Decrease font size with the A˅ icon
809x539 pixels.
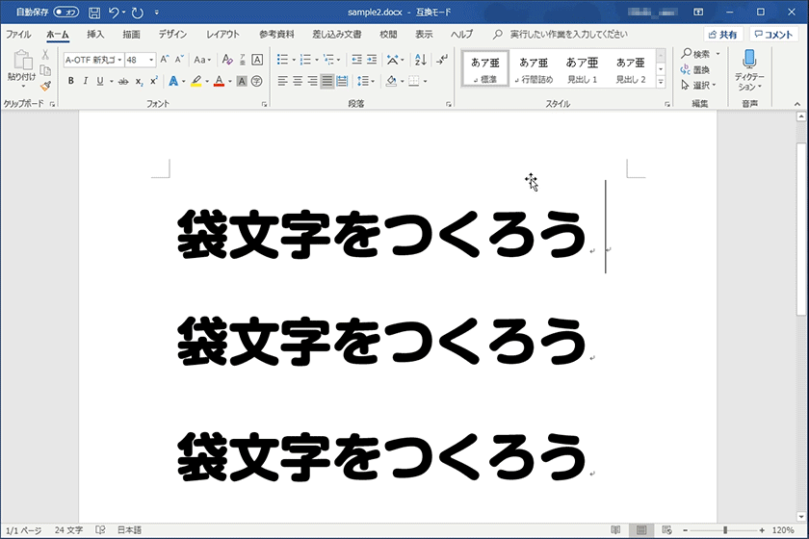(179, 60)
